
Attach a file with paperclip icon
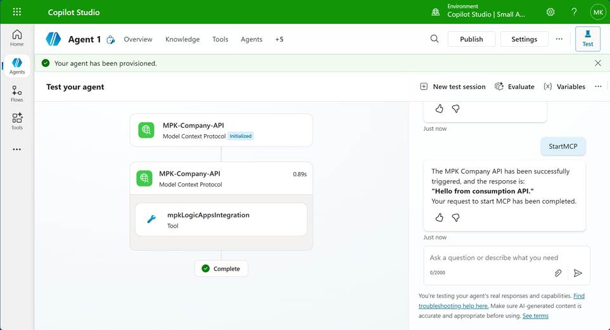[558, 273]
